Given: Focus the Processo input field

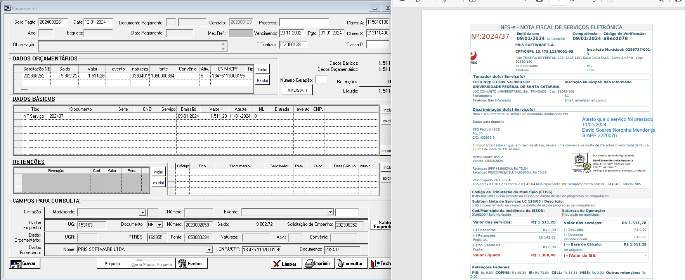Looking at the screenshot, I should tap(304, 23).
